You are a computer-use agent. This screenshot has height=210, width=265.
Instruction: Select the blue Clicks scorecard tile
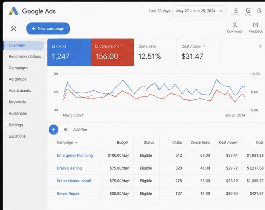69,52
